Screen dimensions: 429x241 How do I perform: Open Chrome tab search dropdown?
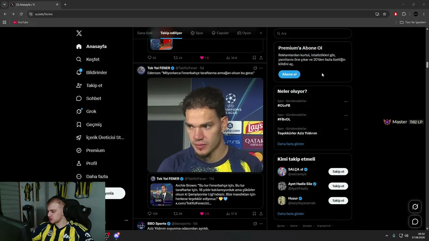[4, 4]
